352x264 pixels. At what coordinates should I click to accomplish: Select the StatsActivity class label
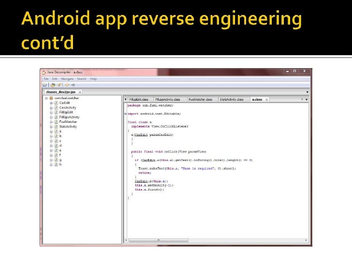[x=68, y=127]
